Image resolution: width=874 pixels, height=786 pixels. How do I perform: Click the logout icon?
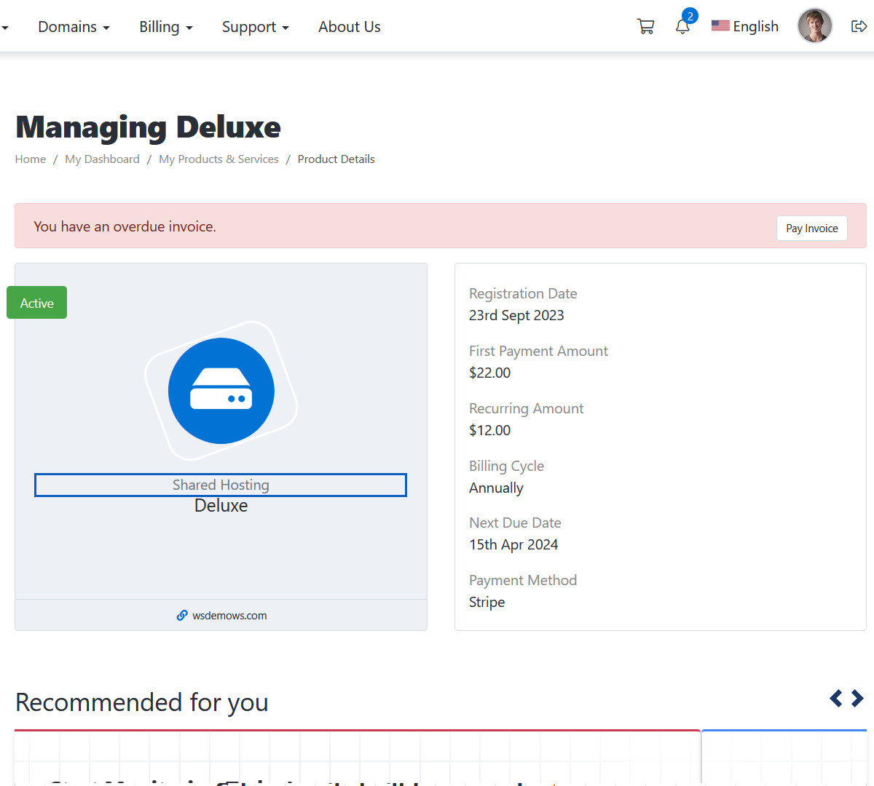(x=859, y=27)
